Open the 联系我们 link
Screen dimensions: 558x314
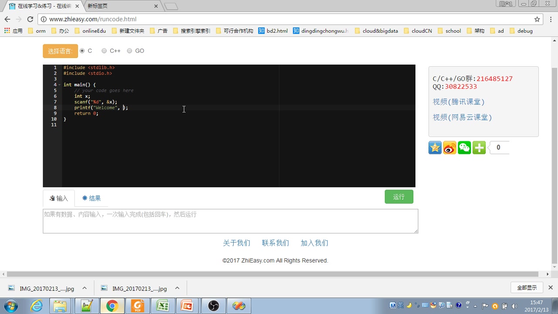[276, 243]
